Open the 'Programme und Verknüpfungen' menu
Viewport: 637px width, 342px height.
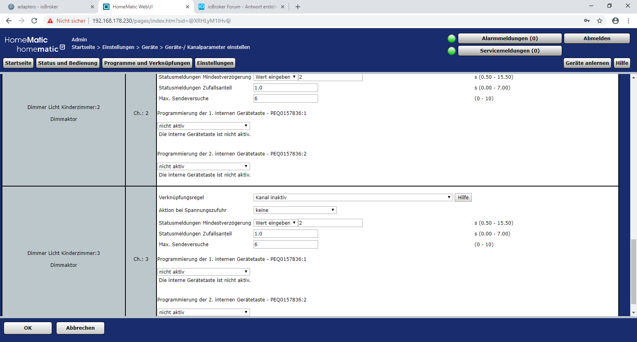point(147,63)
